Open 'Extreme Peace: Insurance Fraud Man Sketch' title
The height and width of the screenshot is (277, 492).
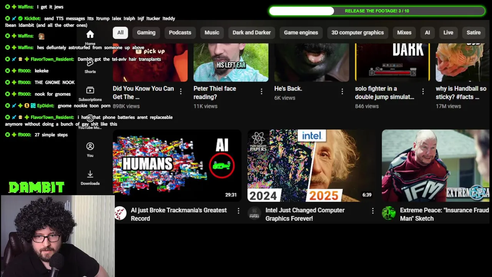coord(444,214)
